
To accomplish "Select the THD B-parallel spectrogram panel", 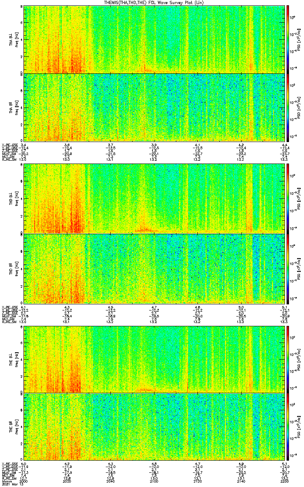I will pos(154,269).
